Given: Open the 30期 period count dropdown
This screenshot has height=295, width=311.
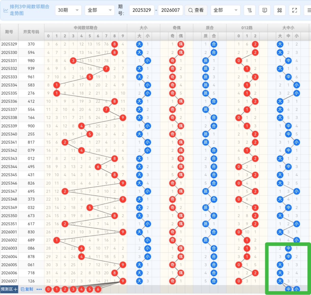Looking at the screenshot, I should (68, 10).
